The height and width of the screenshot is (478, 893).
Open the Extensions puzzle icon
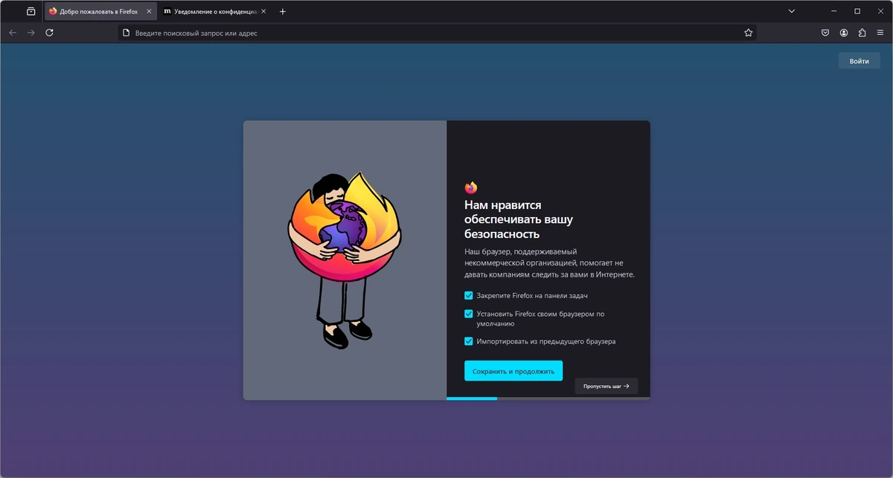coord(862,33)
